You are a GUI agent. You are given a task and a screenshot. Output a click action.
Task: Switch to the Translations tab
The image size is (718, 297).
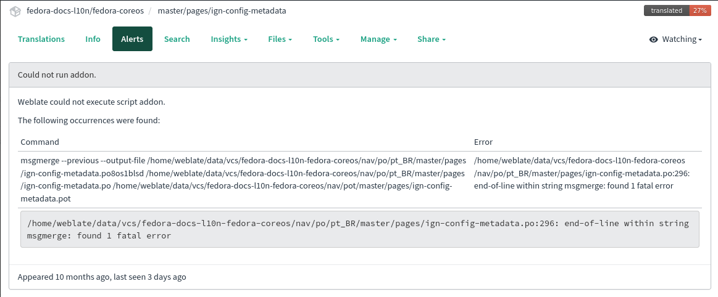(x=41, y=39)
